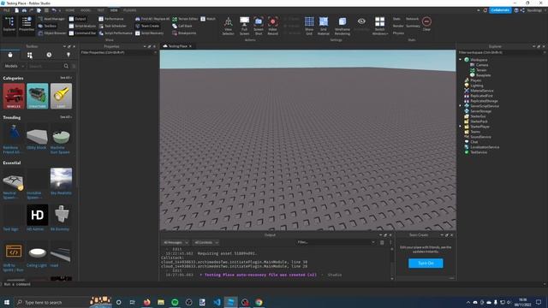Show Network stats
This screenshot has height=308, width=548.
pyautogui.click(x=412, y=19)
